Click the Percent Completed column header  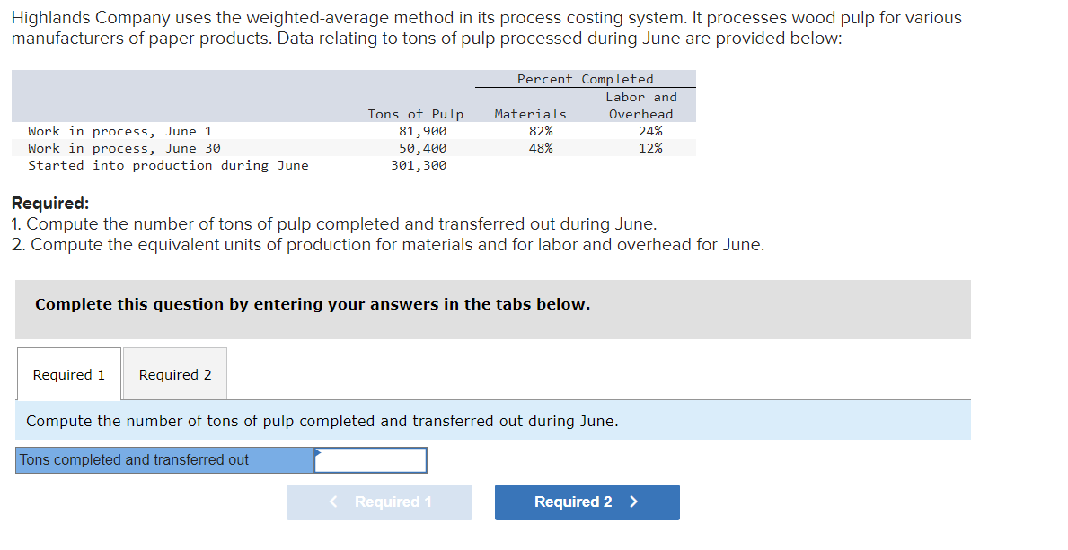(585, 79)
